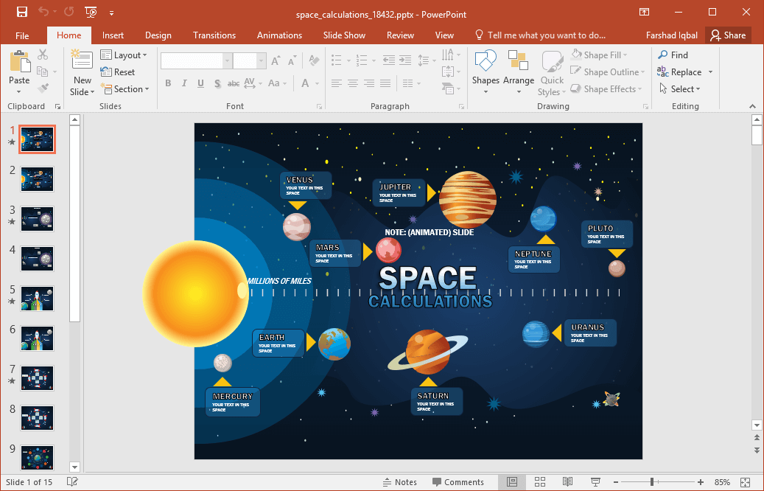Toggle Italic formatting
Viewport: 764px width, 491px height.
point(184,83)
